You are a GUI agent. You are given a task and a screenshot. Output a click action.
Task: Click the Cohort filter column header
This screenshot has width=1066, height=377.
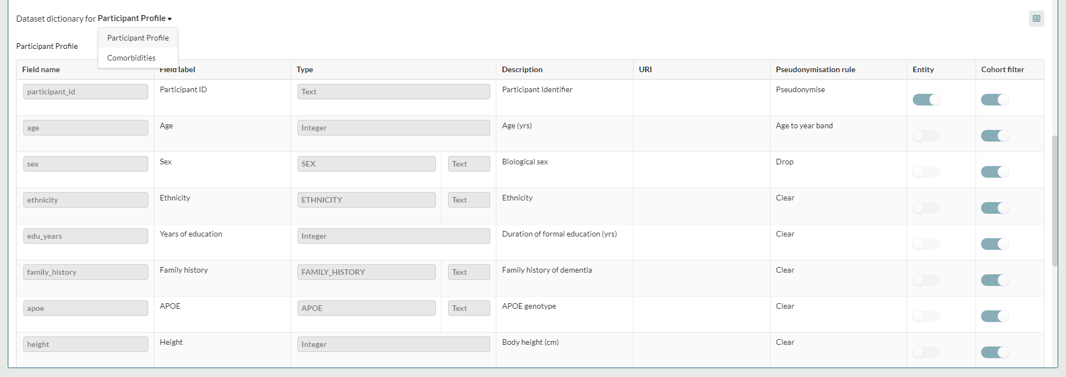tap(1002, 69)
